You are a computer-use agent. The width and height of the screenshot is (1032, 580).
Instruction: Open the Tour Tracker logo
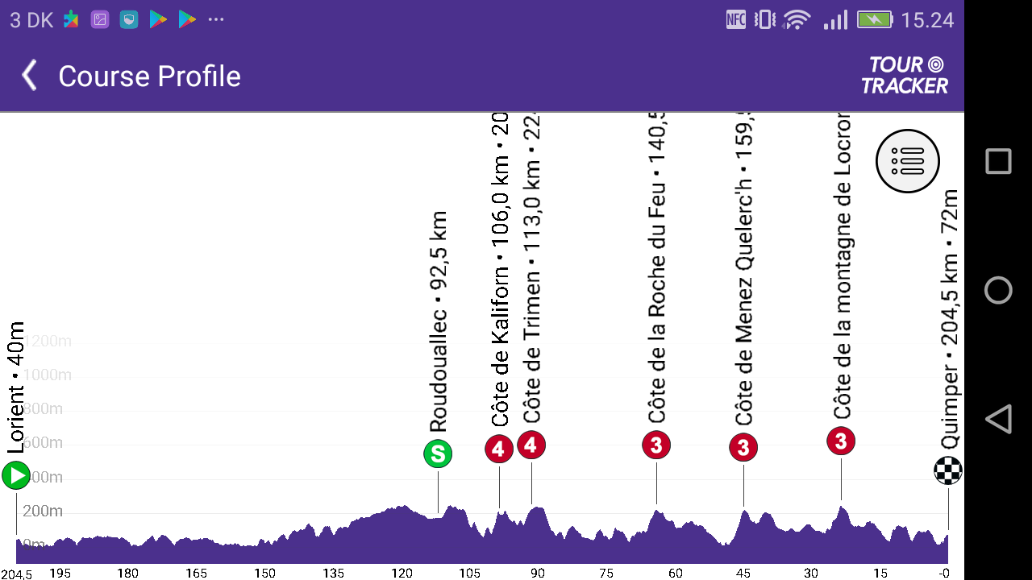tap(905, 74)
